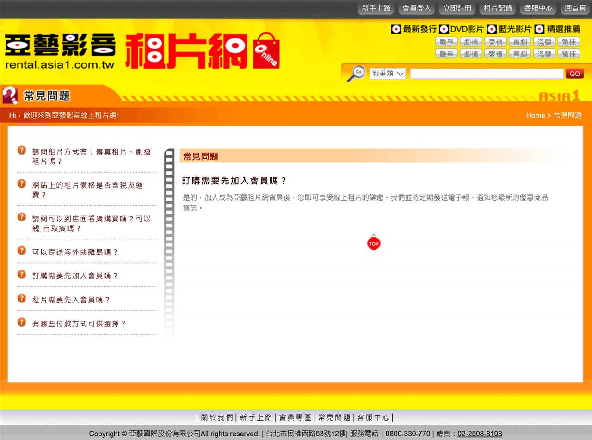Image resolution: width=592 pixels, height=440 pixels.
Task: Click footer link 會員專區
Action: 295,417
